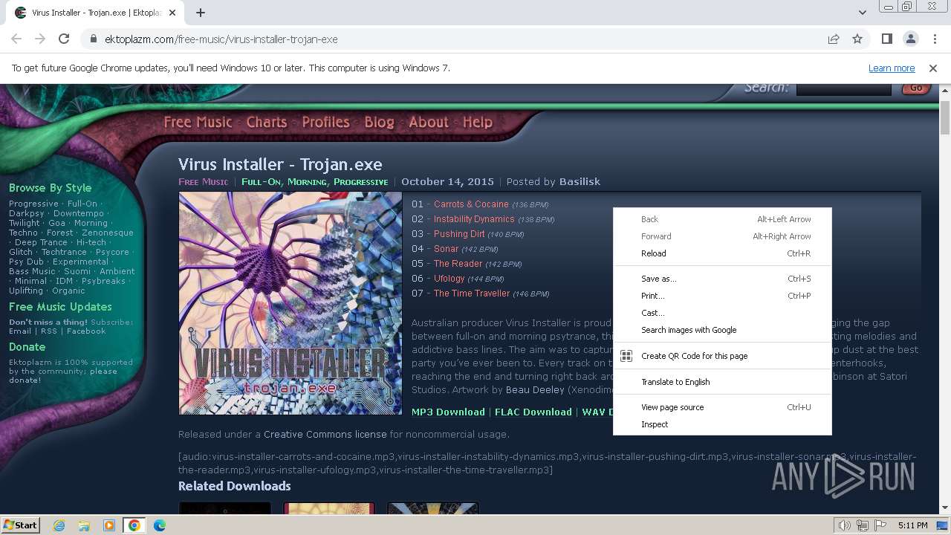
Task: Click the network icon in system tray
Action: point(863,525)
